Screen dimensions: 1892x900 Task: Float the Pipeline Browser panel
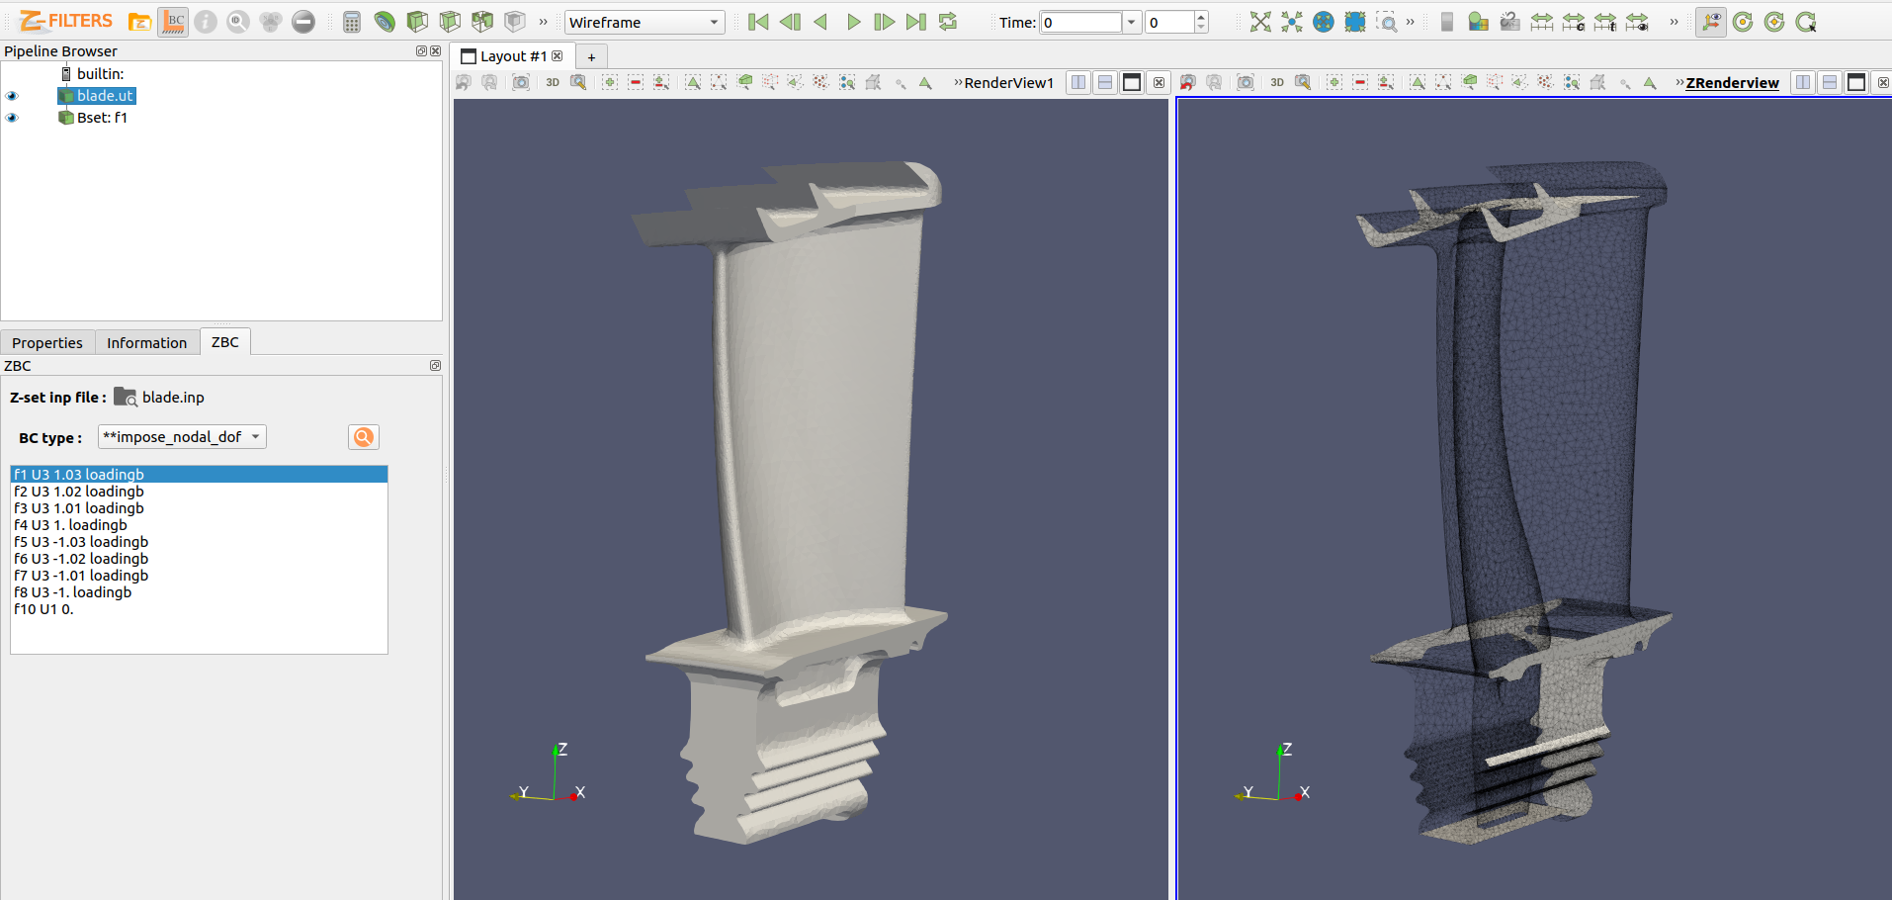point(421,51)
